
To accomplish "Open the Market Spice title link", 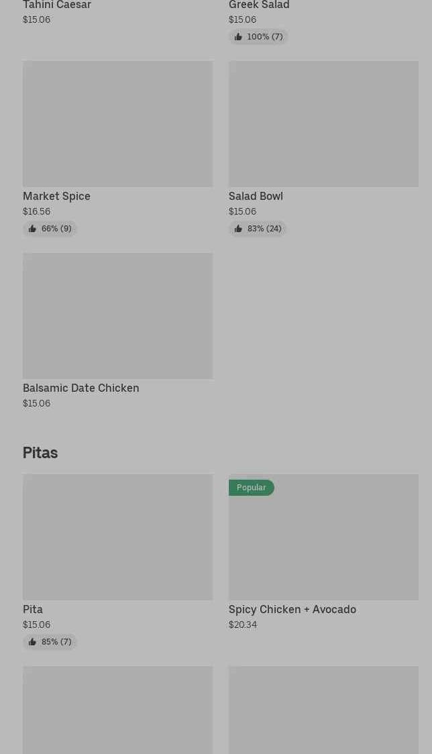I will coord(56,196).
